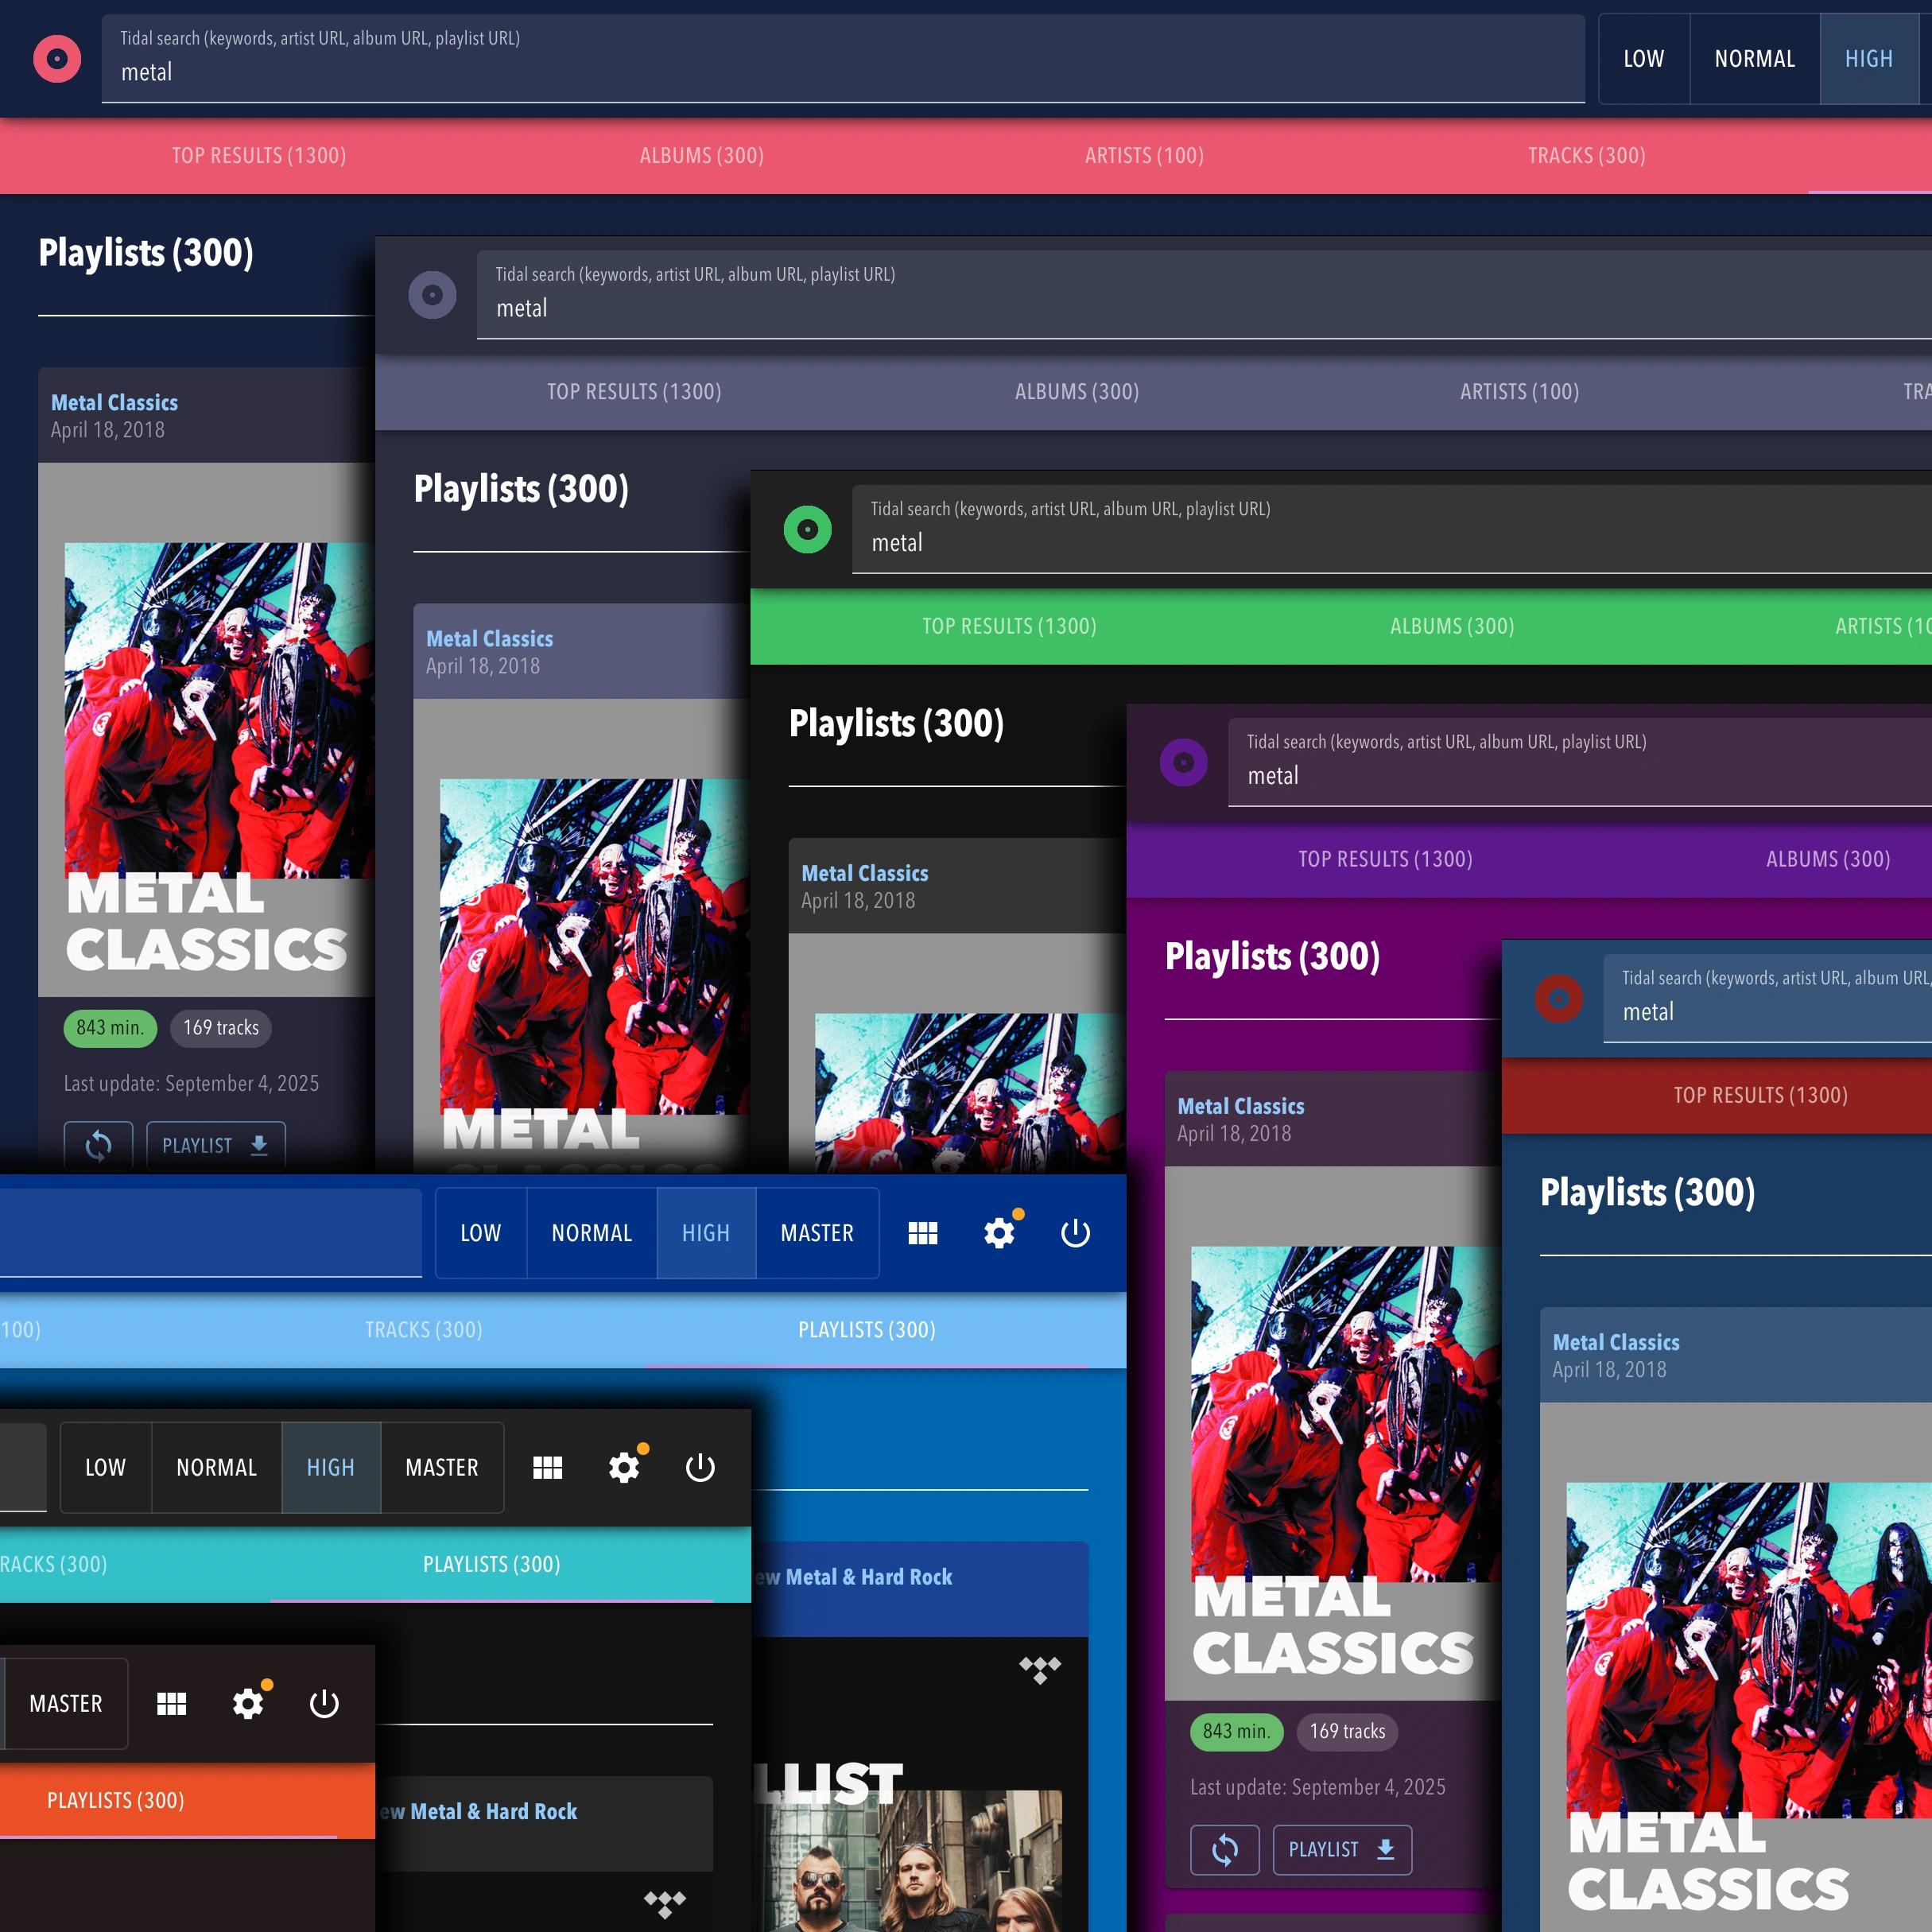
Task: Open ARTISTS (100) tab in pink bar
Action: 1144,155
